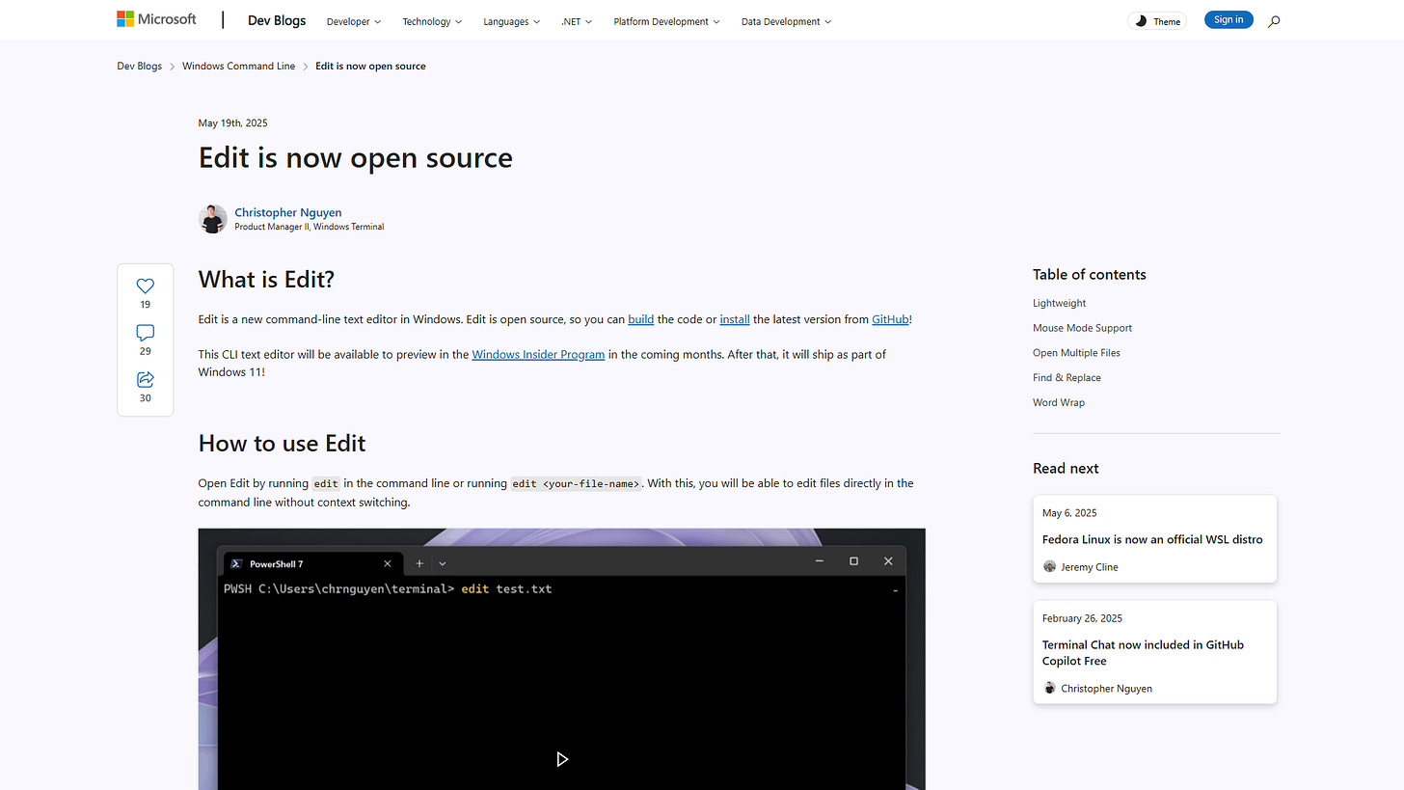Open Christopher Nguyen author name link
The width and height of the screenshot is (1404, 790).
pos(288,212)
